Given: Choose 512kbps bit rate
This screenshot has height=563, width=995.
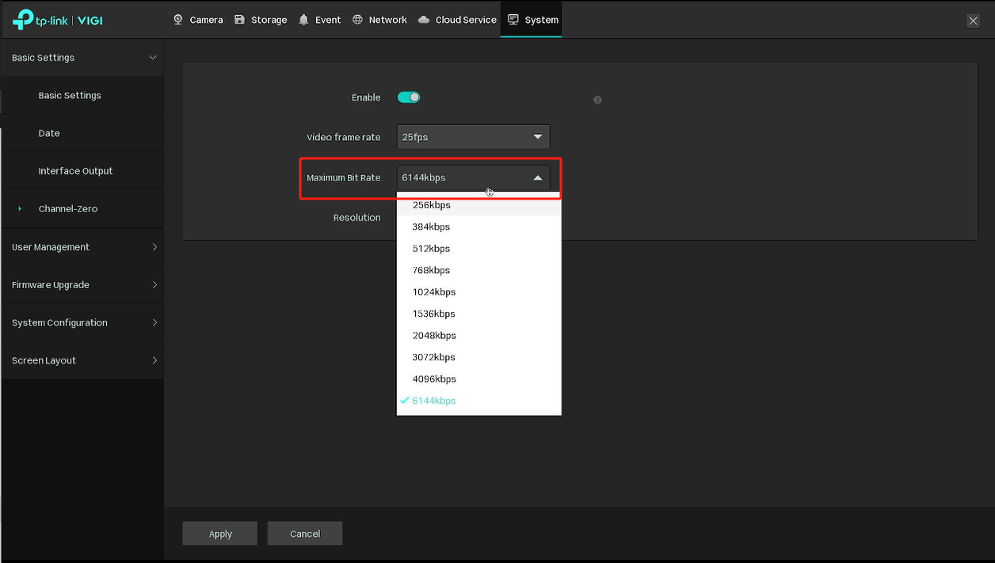Looking at the screenshot, I should tap(479, 249).
